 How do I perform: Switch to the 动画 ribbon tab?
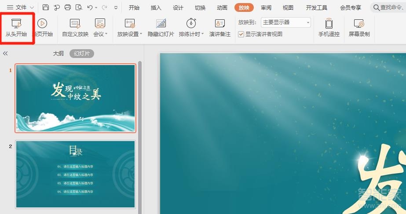coord(222,7)
